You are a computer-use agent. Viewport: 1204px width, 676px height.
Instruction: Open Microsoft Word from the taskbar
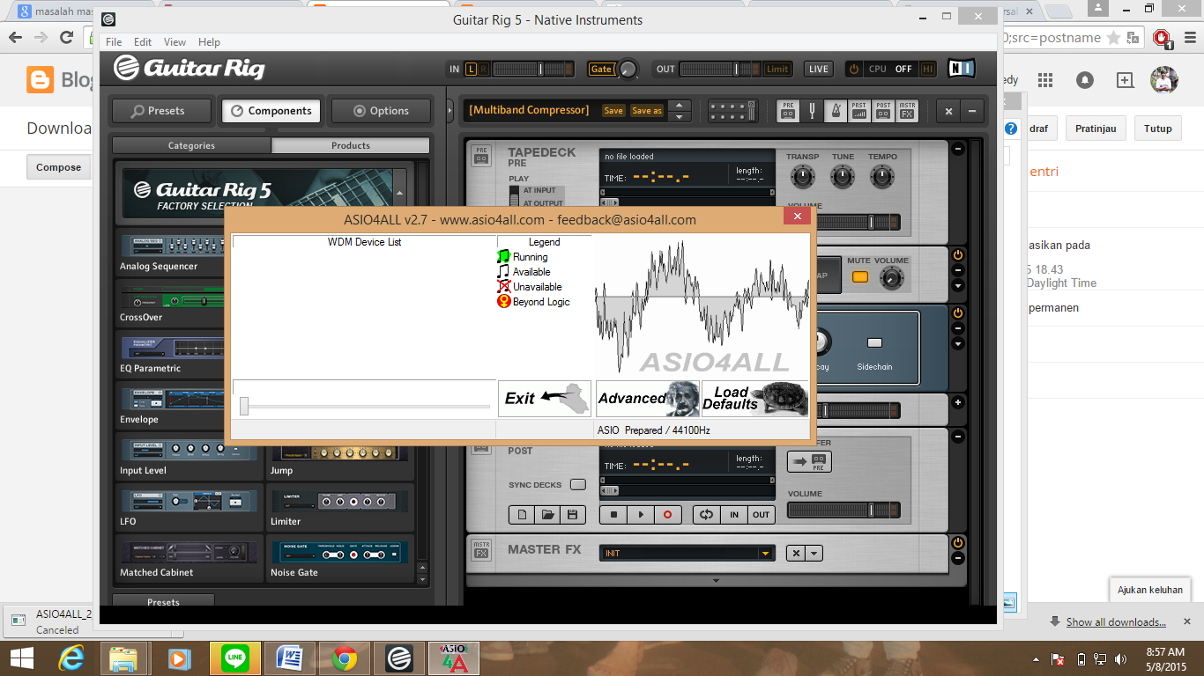[290, 658]
